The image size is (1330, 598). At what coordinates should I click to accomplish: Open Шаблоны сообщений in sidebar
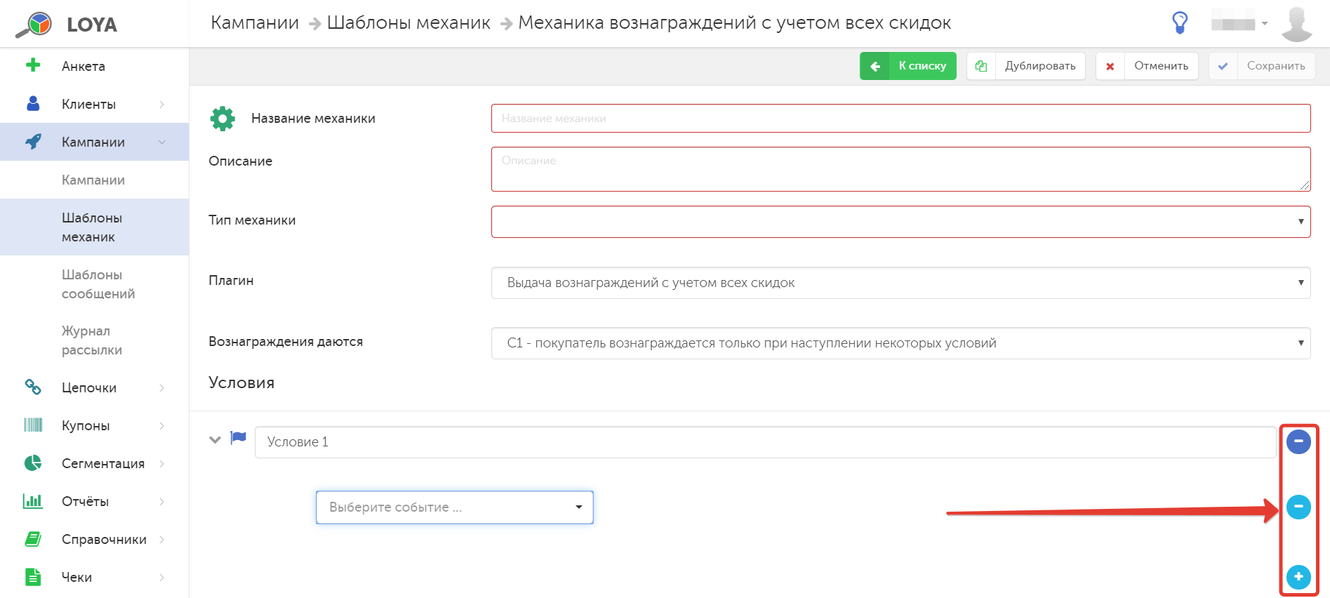98,284
